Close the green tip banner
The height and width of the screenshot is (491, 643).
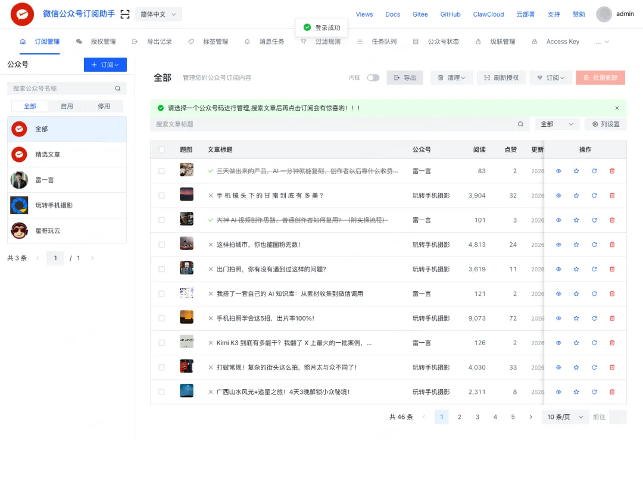tap(617, 108)
